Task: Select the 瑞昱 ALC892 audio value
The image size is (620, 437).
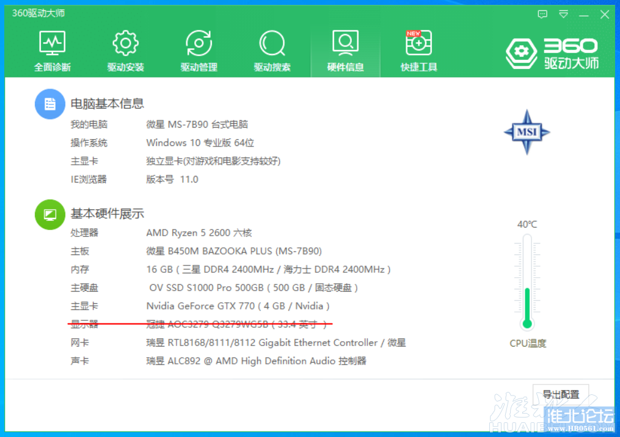Action: click(x=256, y=361)
